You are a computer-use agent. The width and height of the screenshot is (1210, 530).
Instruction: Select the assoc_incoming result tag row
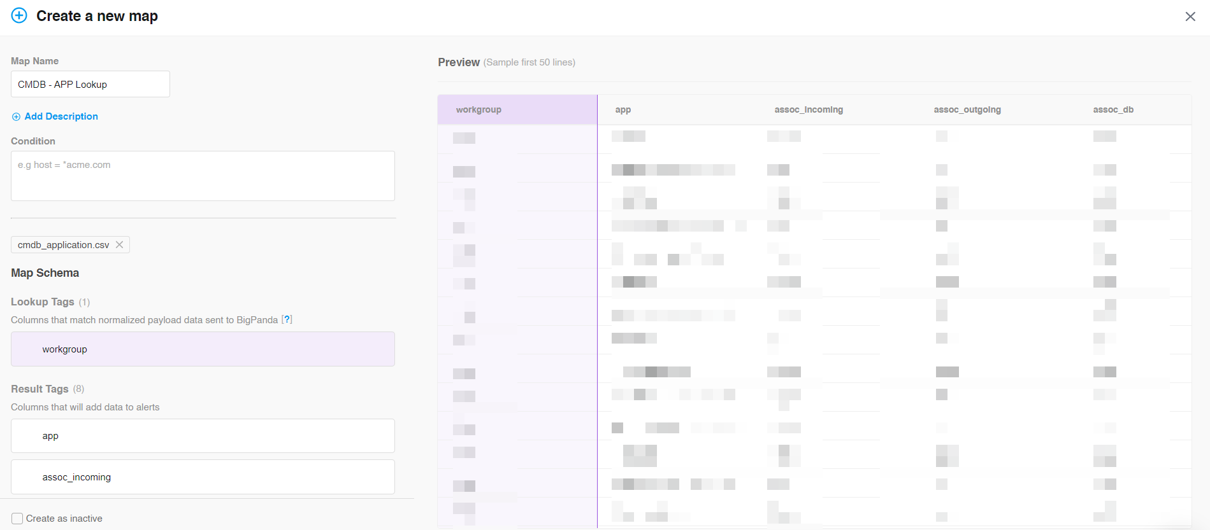(203, 477)
